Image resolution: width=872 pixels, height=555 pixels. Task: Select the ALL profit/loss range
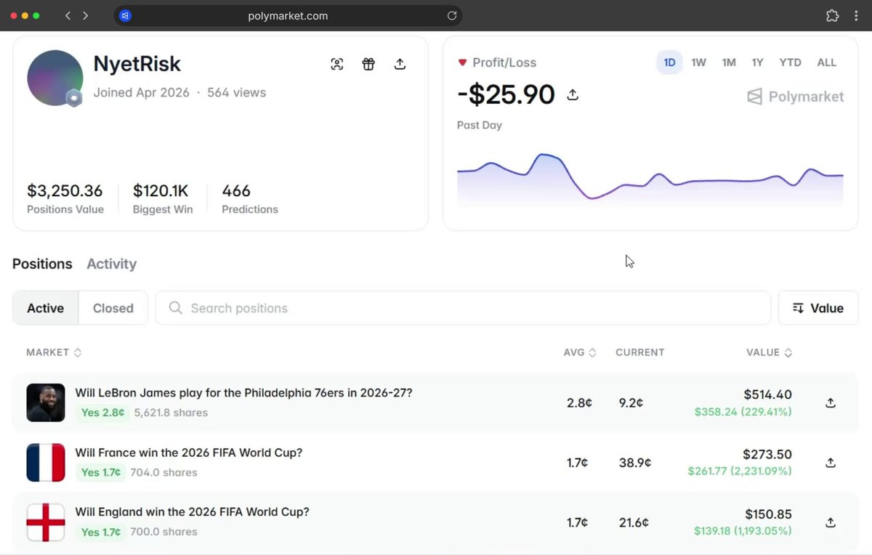(827, 62)
